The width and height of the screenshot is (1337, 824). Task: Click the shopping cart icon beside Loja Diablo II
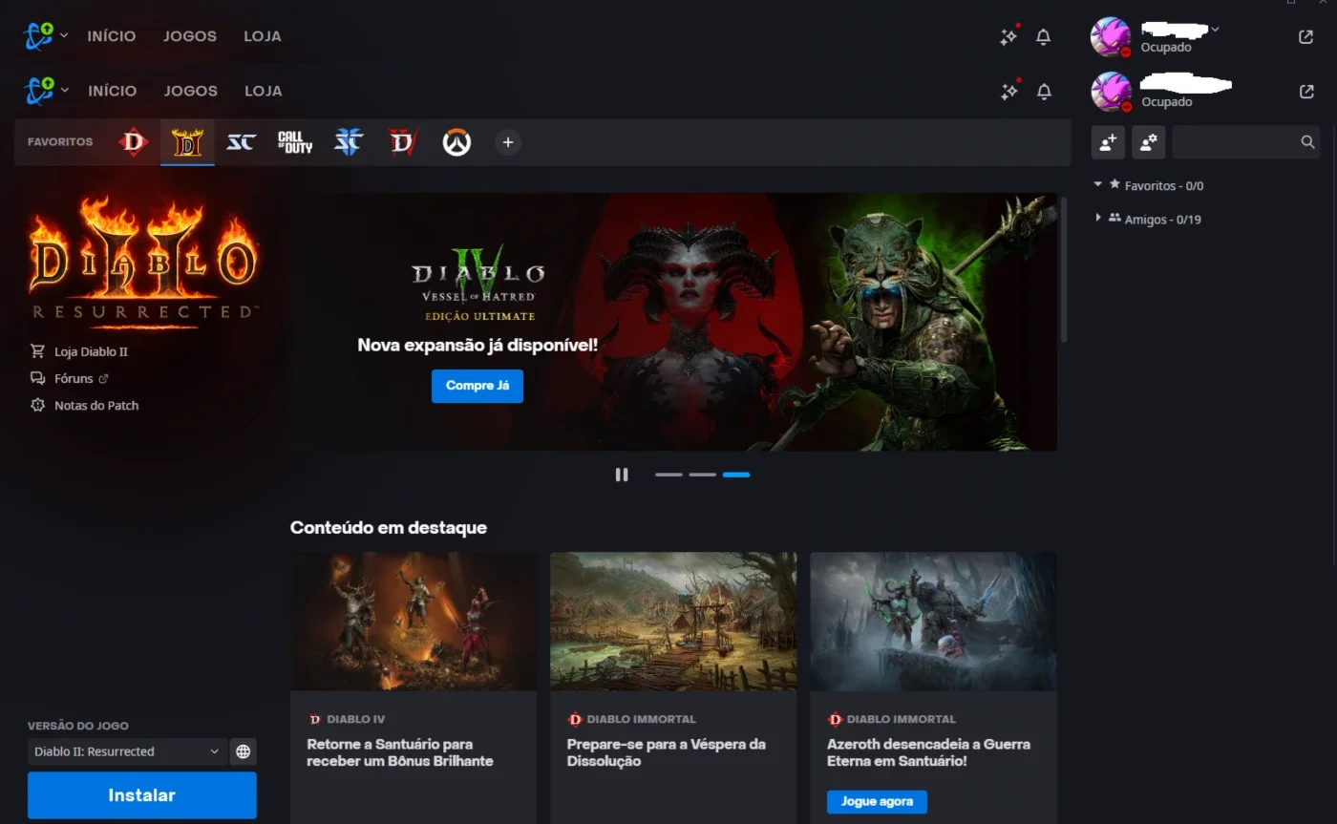pyautogui.click(x=38, y=351)
